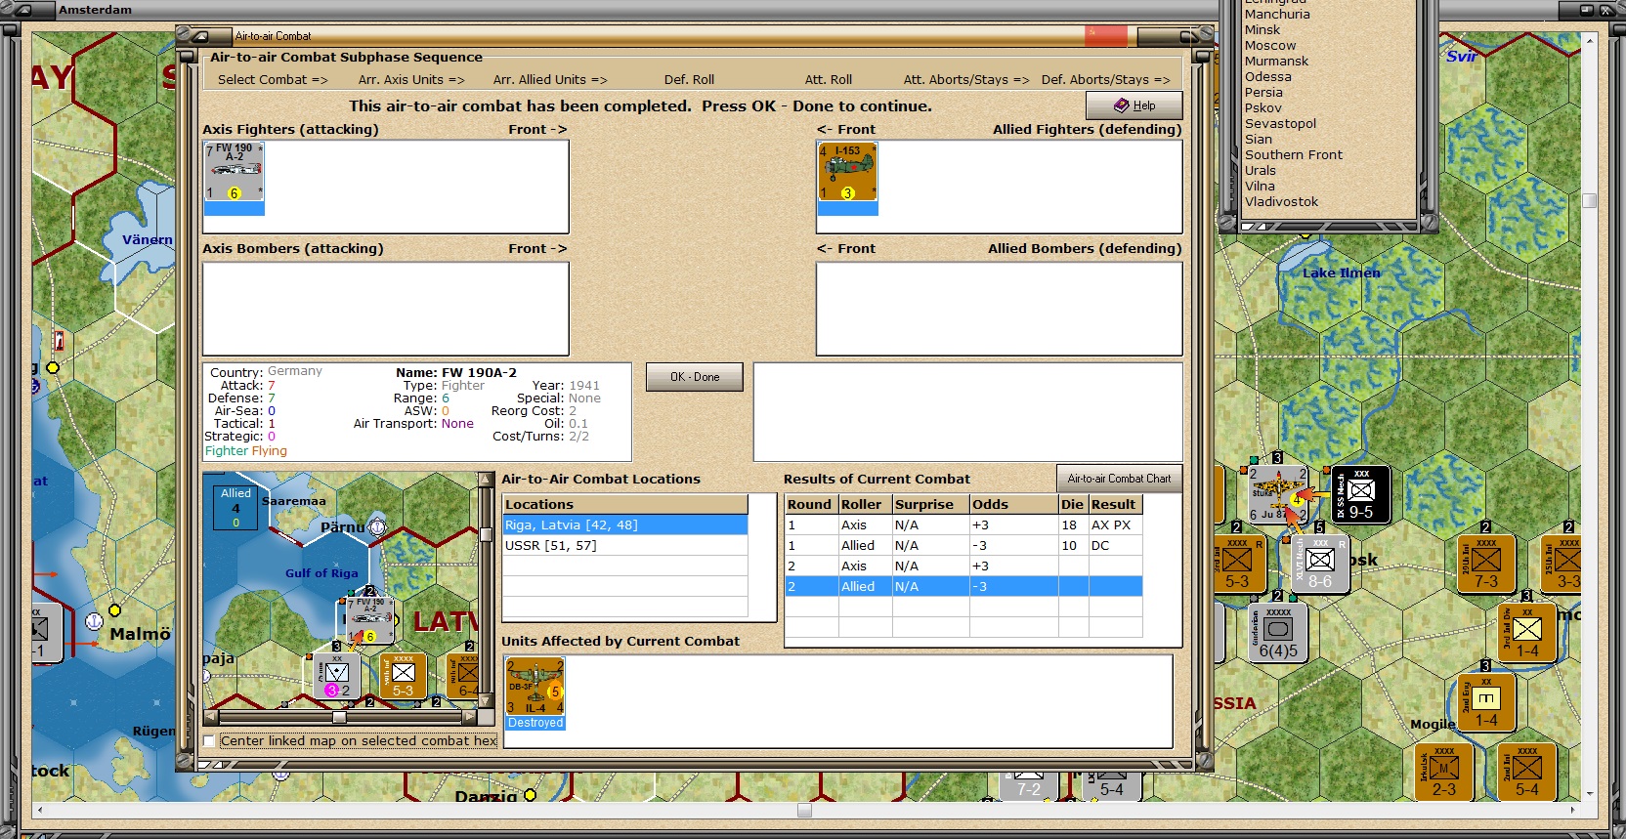This screenshot has height=839, width=1626.
Task: Click the Pärnu port anchor symbol on the mini-map
Action: [x=377, y=527]
